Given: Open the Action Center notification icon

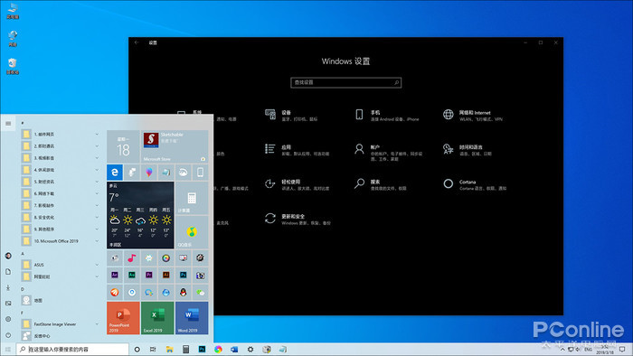Looking at the screenshot, I should tap(622, 350).
